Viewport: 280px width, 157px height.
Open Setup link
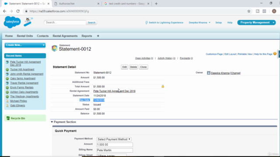pos(219,23)
